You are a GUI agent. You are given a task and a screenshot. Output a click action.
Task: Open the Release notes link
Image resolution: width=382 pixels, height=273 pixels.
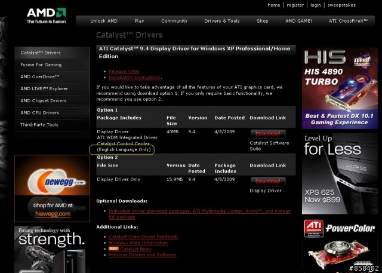[124, 71]
